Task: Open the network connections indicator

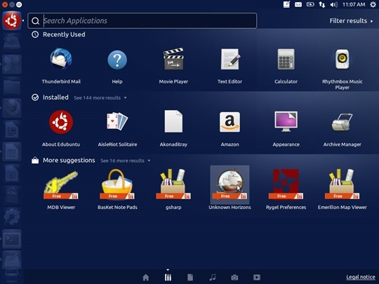Action: tap(322, 4)
